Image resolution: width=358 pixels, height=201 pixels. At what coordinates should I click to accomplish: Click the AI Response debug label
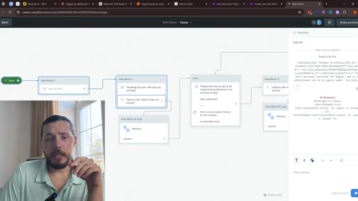click(x=327, y=98)
